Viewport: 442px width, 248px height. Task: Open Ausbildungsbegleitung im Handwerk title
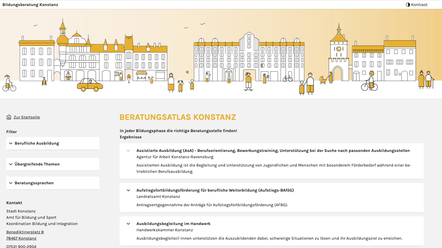pyautogui.click(x=173, y=224)
